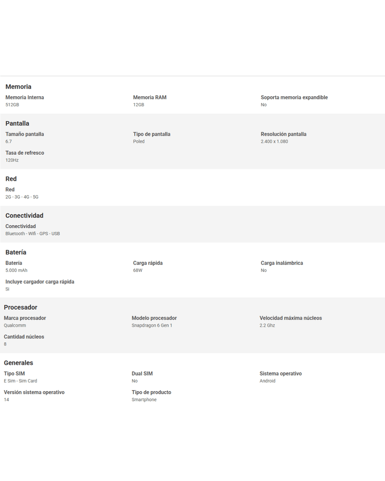Select the Tipo de pantalla Poled value
Viewport: 385px width, 481px height.
[139, 141]
